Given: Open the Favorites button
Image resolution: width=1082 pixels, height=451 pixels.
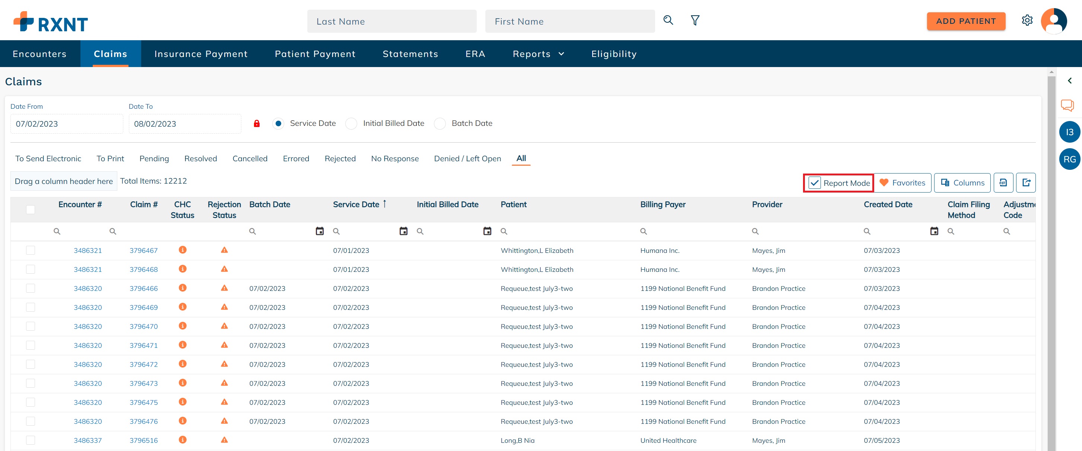Looking at the screenshot, I should [x=902, y=182].
